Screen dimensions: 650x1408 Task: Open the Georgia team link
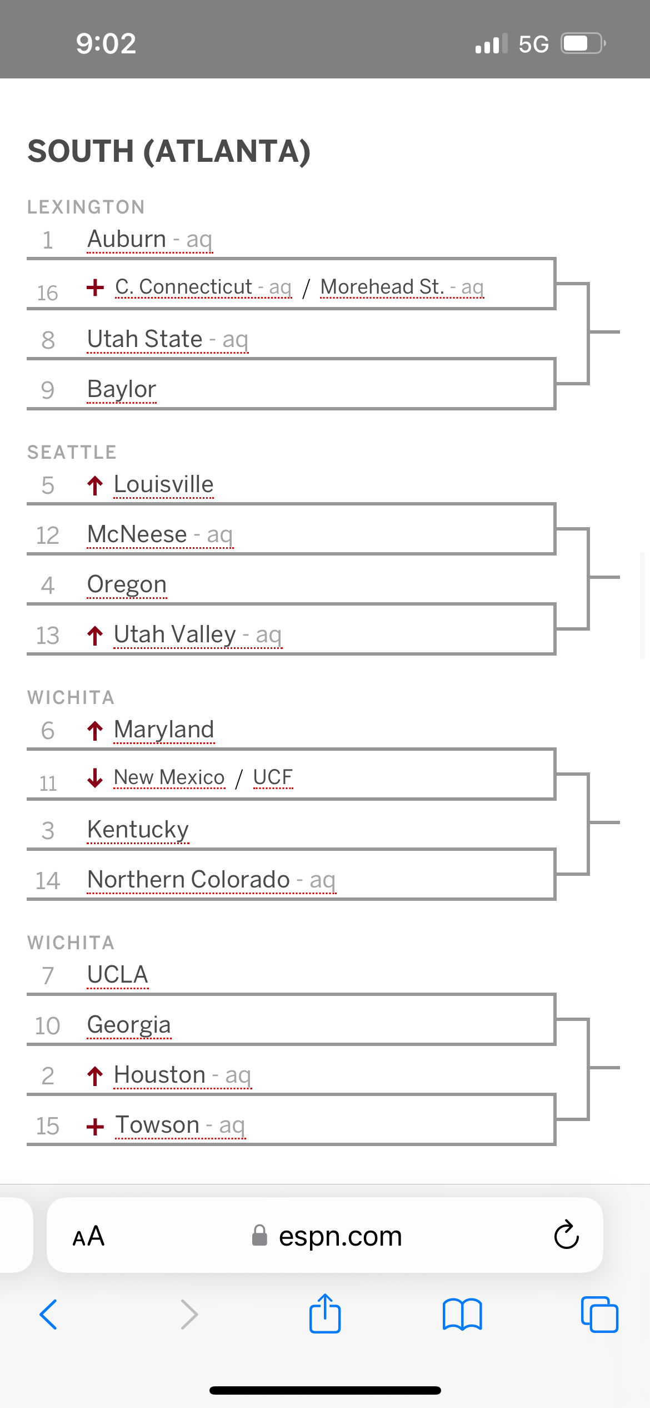tap(129, 1025)
